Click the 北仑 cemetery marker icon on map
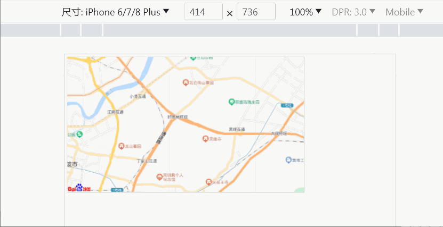 (x=186, y=82)
